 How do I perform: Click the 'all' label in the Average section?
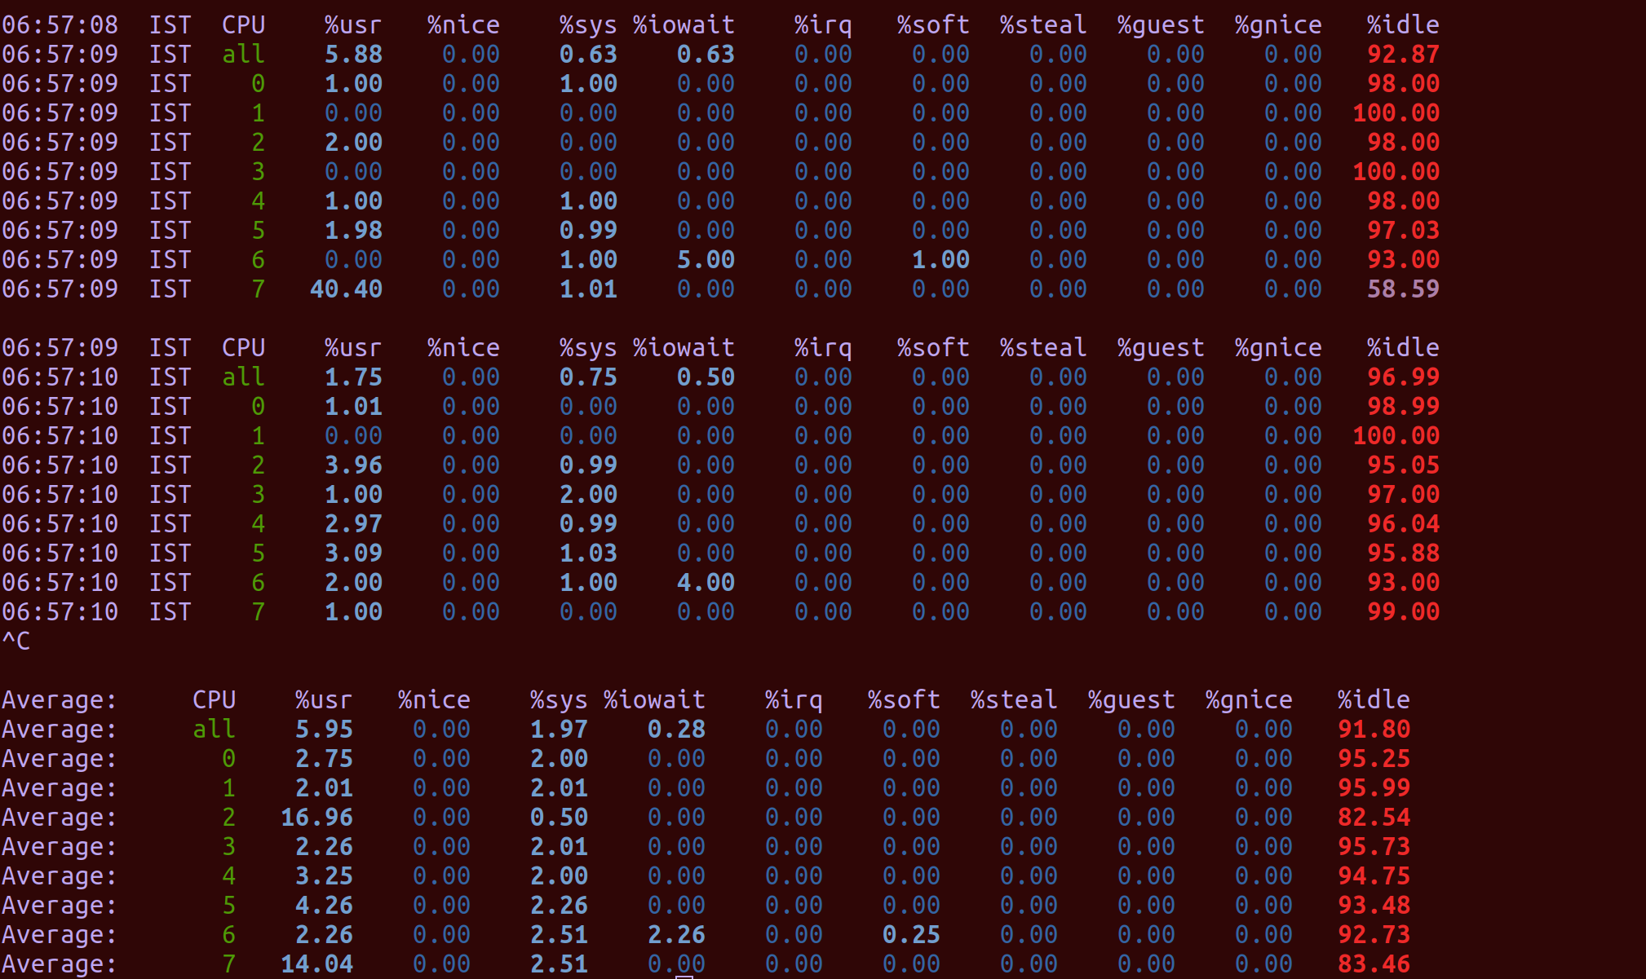[214, 730]
